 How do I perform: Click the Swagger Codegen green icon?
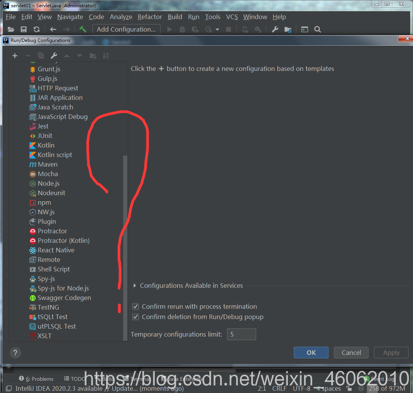click(33, 298)
